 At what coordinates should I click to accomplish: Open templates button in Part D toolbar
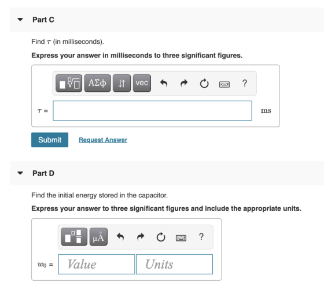74,237
